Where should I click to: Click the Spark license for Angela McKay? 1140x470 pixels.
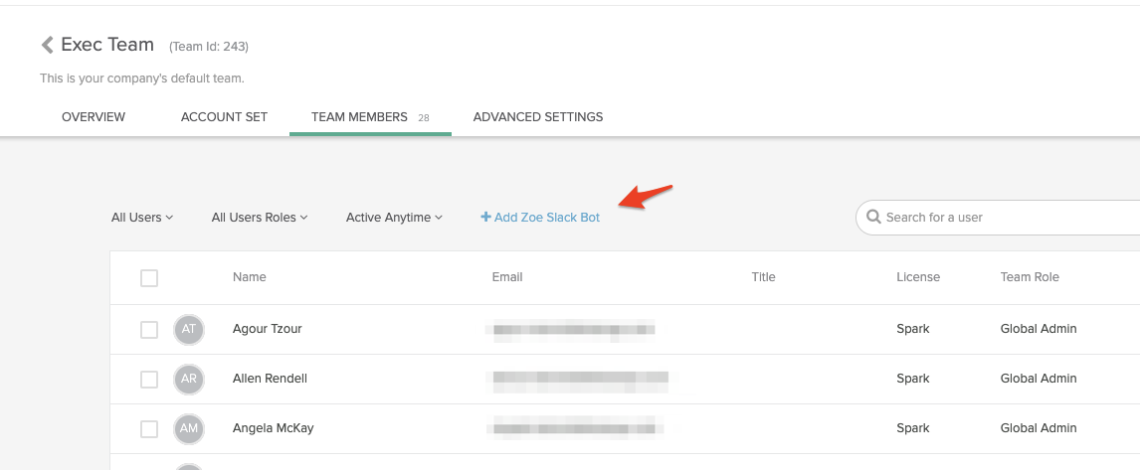click(913, 428)
